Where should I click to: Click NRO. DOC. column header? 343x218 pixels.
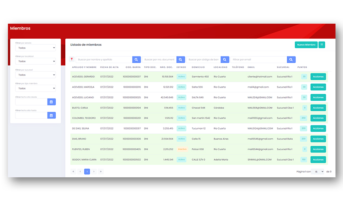(166, 67)
